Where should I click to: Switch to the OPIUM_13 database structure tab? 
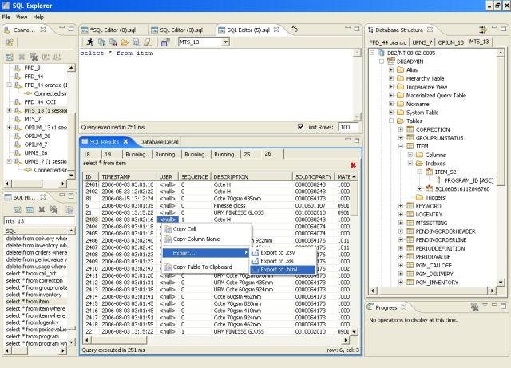click(450, 42)
